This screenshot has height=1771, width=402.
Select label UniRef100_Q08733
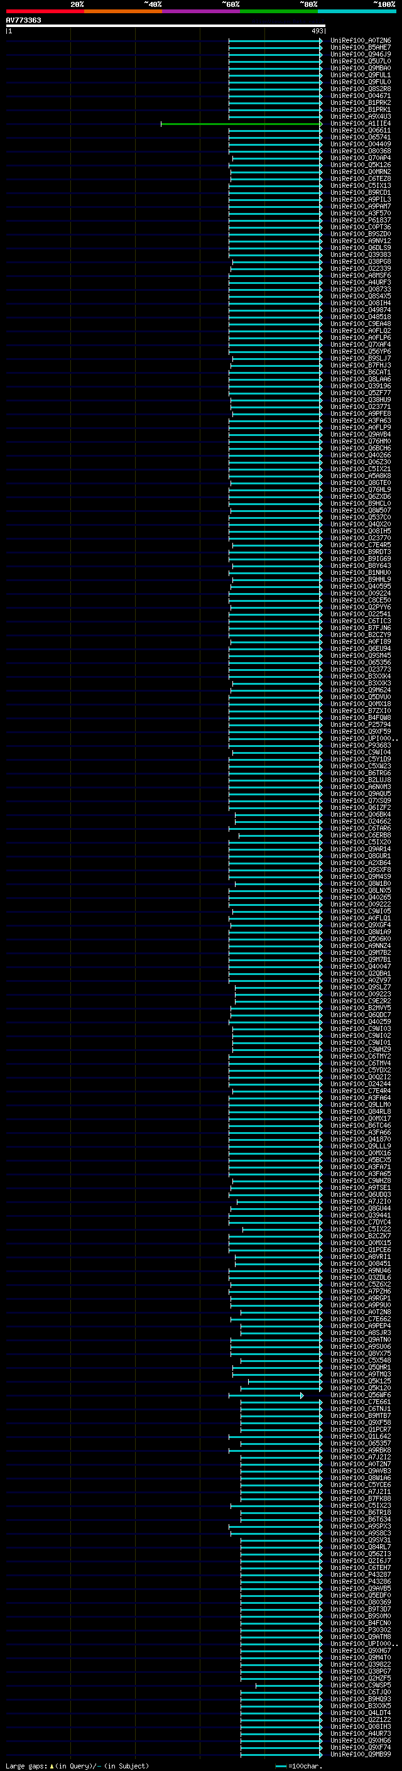point(360,290)
